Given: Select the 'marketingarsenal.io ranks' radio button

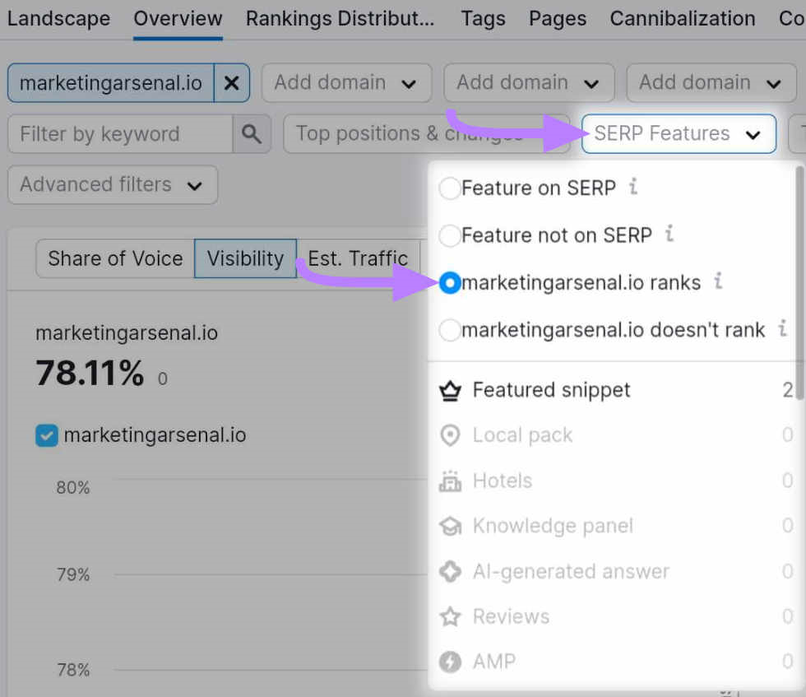Looking at the screenshot, I should point(450,282).
